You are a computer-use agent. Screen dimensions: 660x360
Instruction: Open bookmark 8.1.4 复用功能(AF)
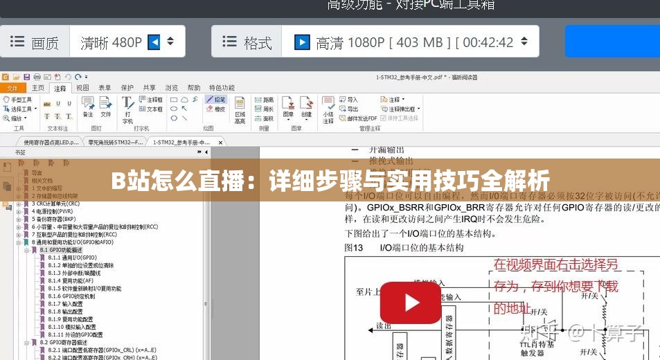[x=70, y=281]
